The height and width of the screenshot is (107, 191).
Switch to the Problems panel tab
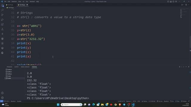9,67
